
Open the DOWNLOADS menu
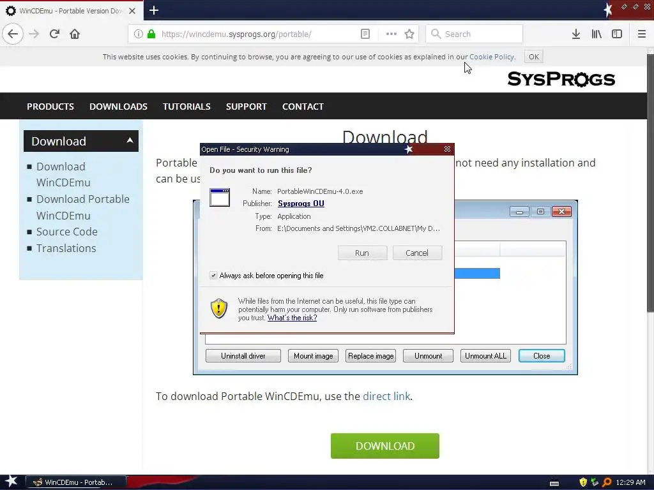(118, 107)
